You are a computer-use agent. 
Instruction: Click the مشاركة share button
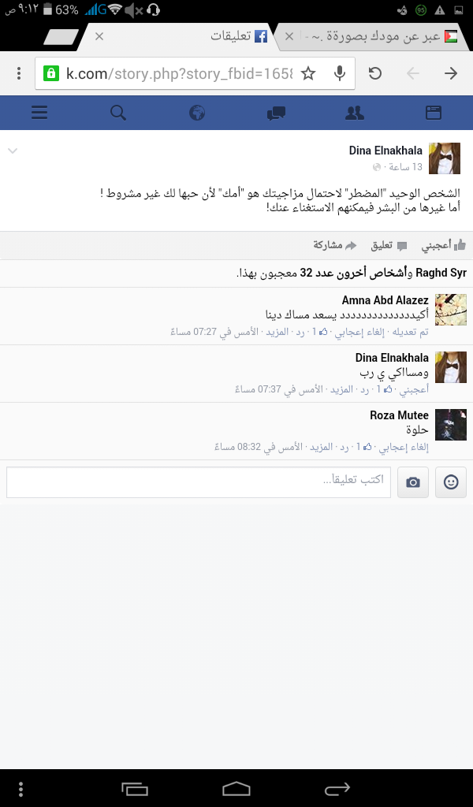(335, 246)
